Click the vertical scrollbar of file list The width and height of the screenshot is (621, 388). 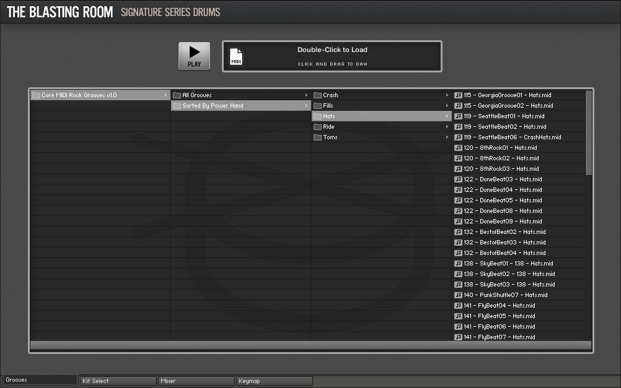pos(589,133)
